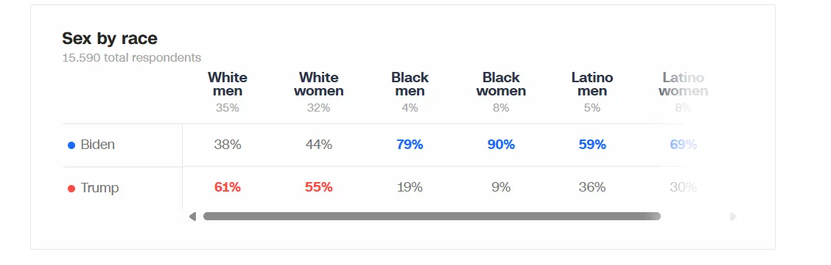The width and height of the screenshot is (831, 265).
Task: Click the horizontal scrollbar thumb
Action: (432, 217)
